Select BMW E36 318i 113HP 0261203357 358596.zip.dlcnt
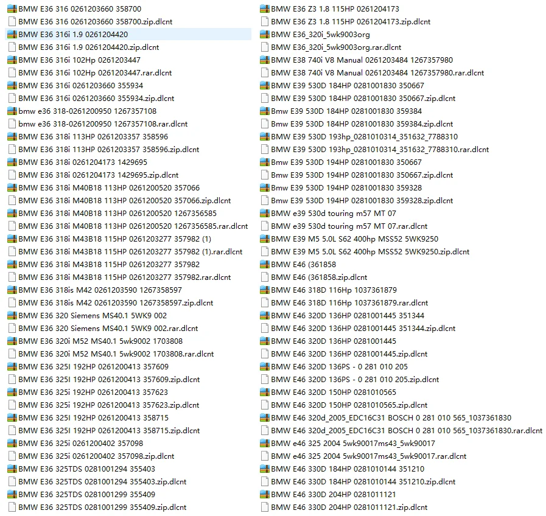This screenshot has width=546, height=516. [x=103, y=149]
